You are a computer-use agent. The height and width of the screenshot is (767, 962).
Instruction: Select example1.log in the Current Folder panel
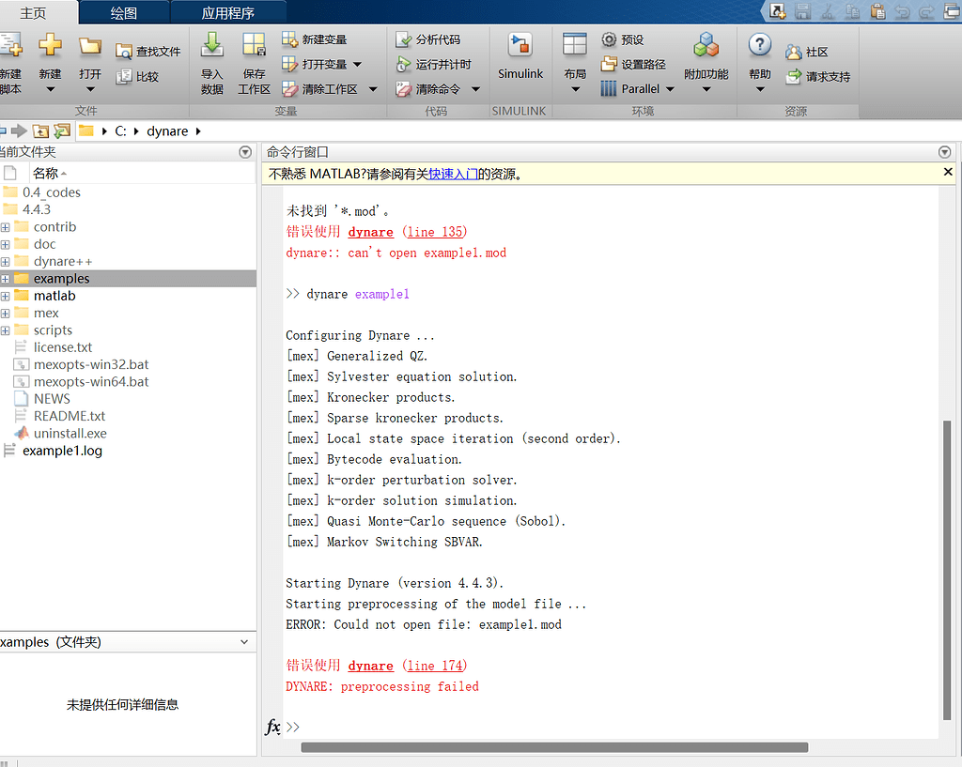[64, 451]
